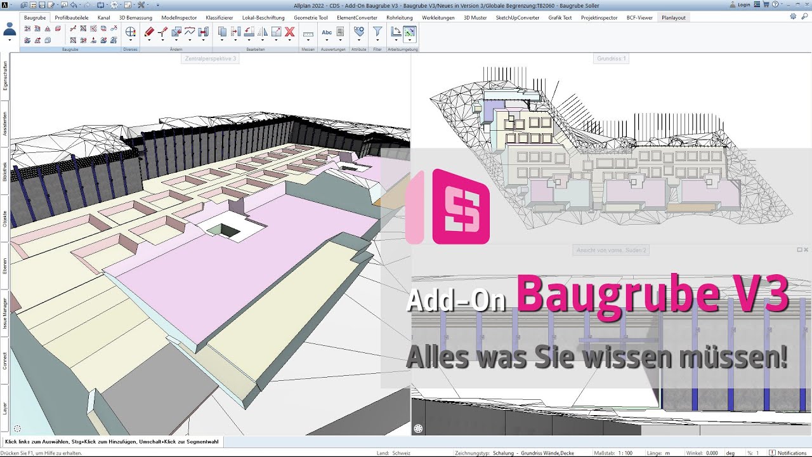Click the view wheel icon in Ansicht viewport
This screenshot has width=812, height=457.
[418, 429]
